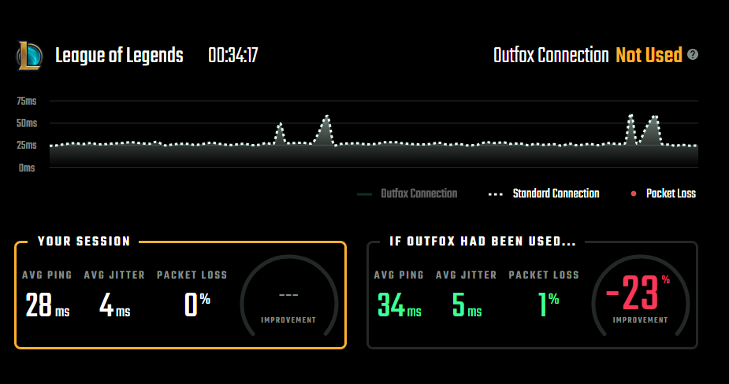
Task: Click the green Outfox Connection legend line
Action: 364,194
